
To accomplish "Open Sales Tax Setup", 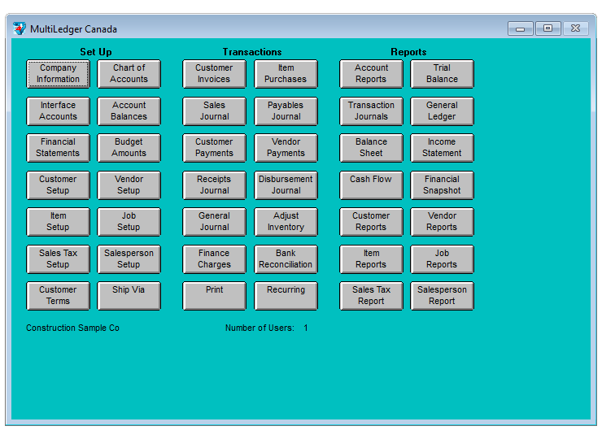I will point(58,259).
